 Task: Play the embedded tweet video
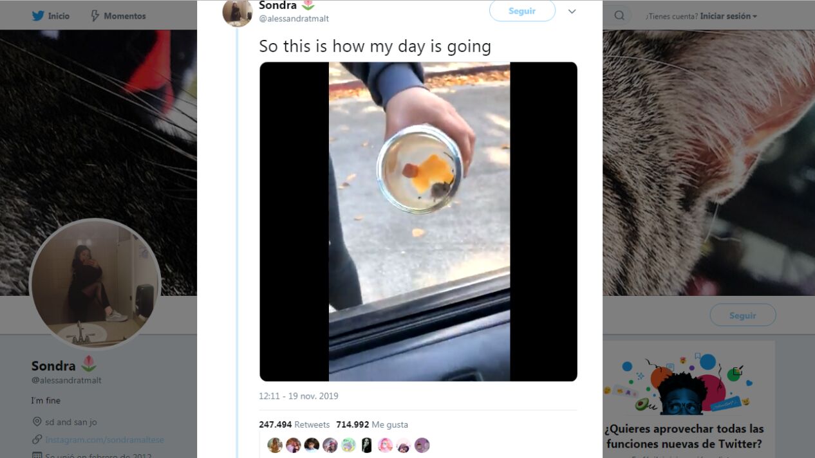[418, 221]
